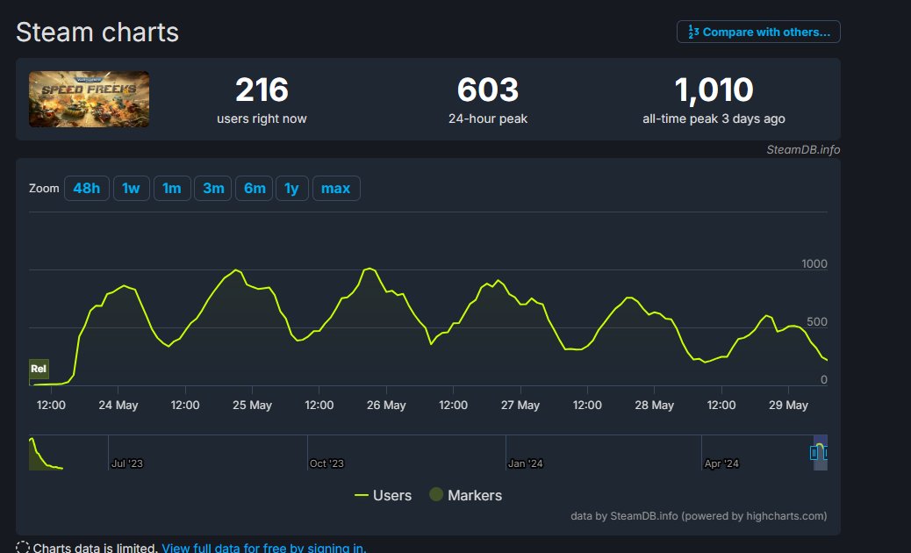Set chart zoom to 1w
The height and width of the screenshot is (553, 911).
point(132,188)
